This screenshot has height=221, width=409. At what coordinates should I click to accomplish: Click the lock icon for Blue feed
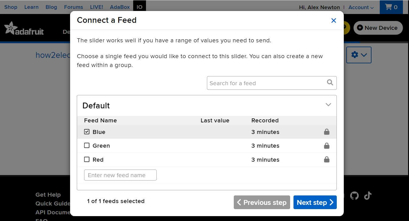(x=326, y=132)
